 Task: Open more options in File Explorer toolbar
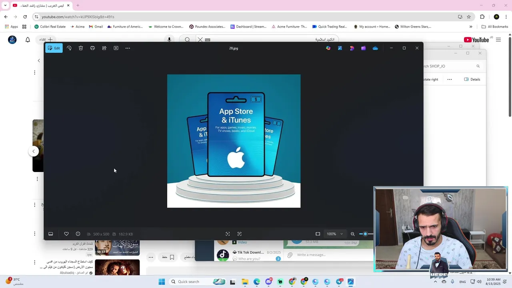pyautogui.click(x=450, y=79)
